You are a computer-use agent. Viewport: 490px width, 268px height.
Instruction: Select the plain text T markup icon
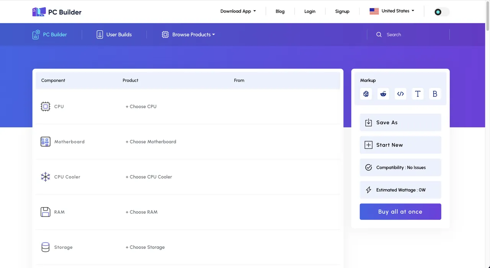tap(418, 94)
